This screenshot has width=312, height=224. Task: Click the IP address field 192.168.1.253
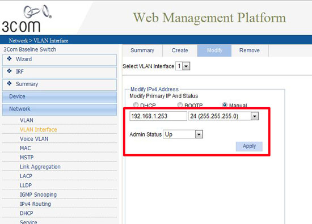click(158, 116)
